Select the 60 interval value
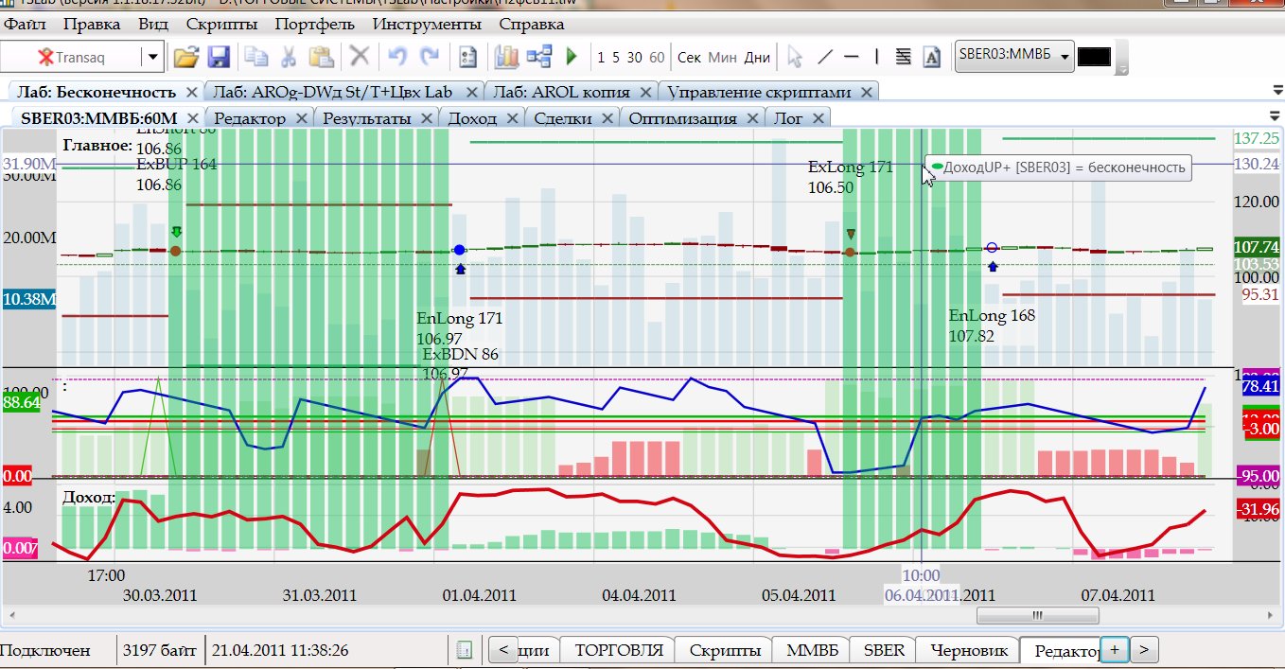This screenshot has width=1285, height=669. tap(657, 57)
